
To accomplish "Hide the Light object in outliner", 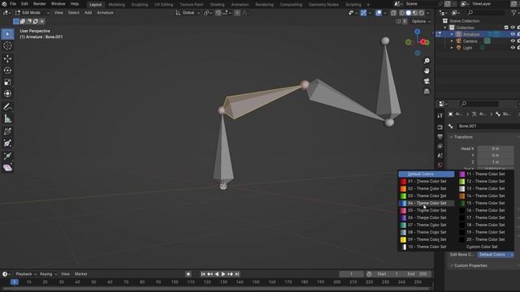I will coord(513,48).
